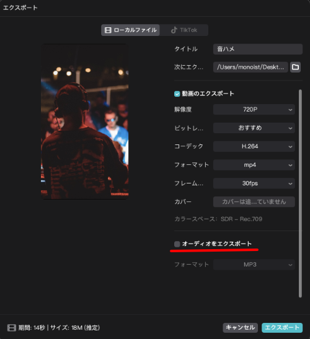Click the export path field /Users/monoist/Deskt...

click(x=250, y=67)
